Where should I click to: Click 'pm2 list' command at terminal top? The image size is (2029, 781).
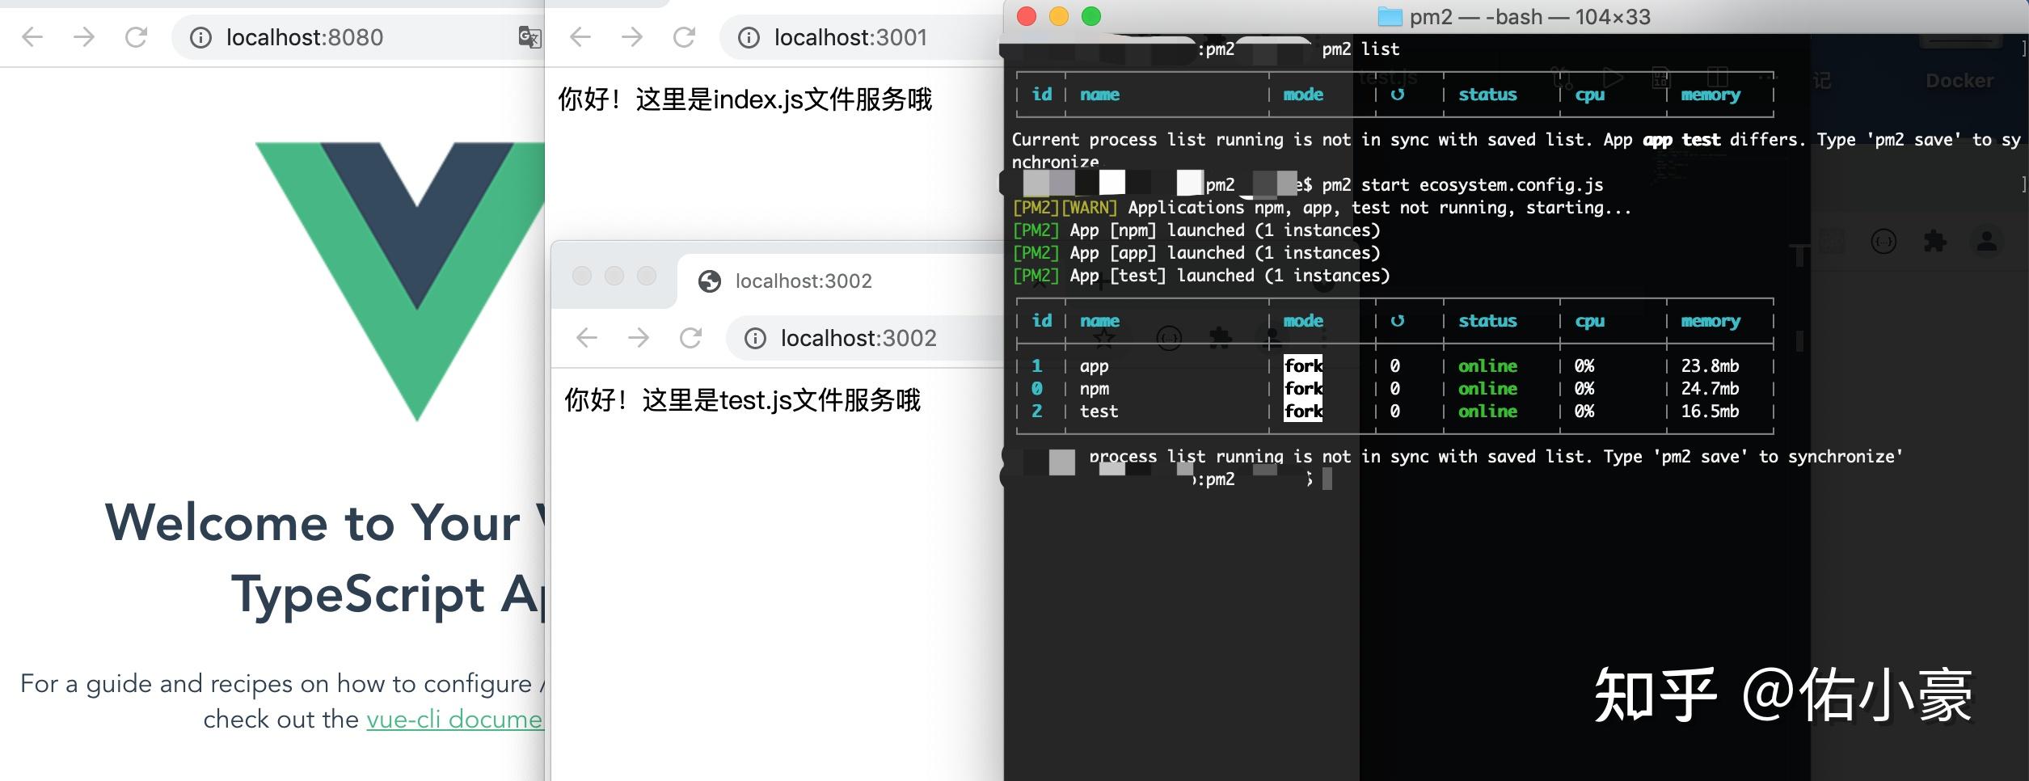pyautogui.click(x=1360, y=49)
